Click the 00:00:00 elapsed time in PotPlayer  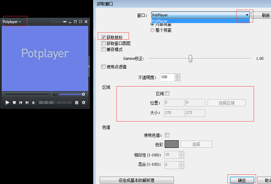click(x=46, y=103)
